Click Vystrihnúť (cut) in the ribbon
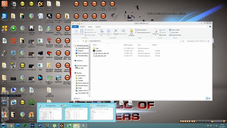The image size is (227, 128). [89, 30]
